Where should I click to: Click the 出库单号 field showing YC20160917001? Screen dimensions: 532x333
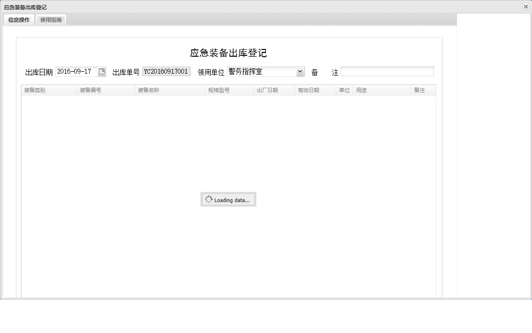165,71
